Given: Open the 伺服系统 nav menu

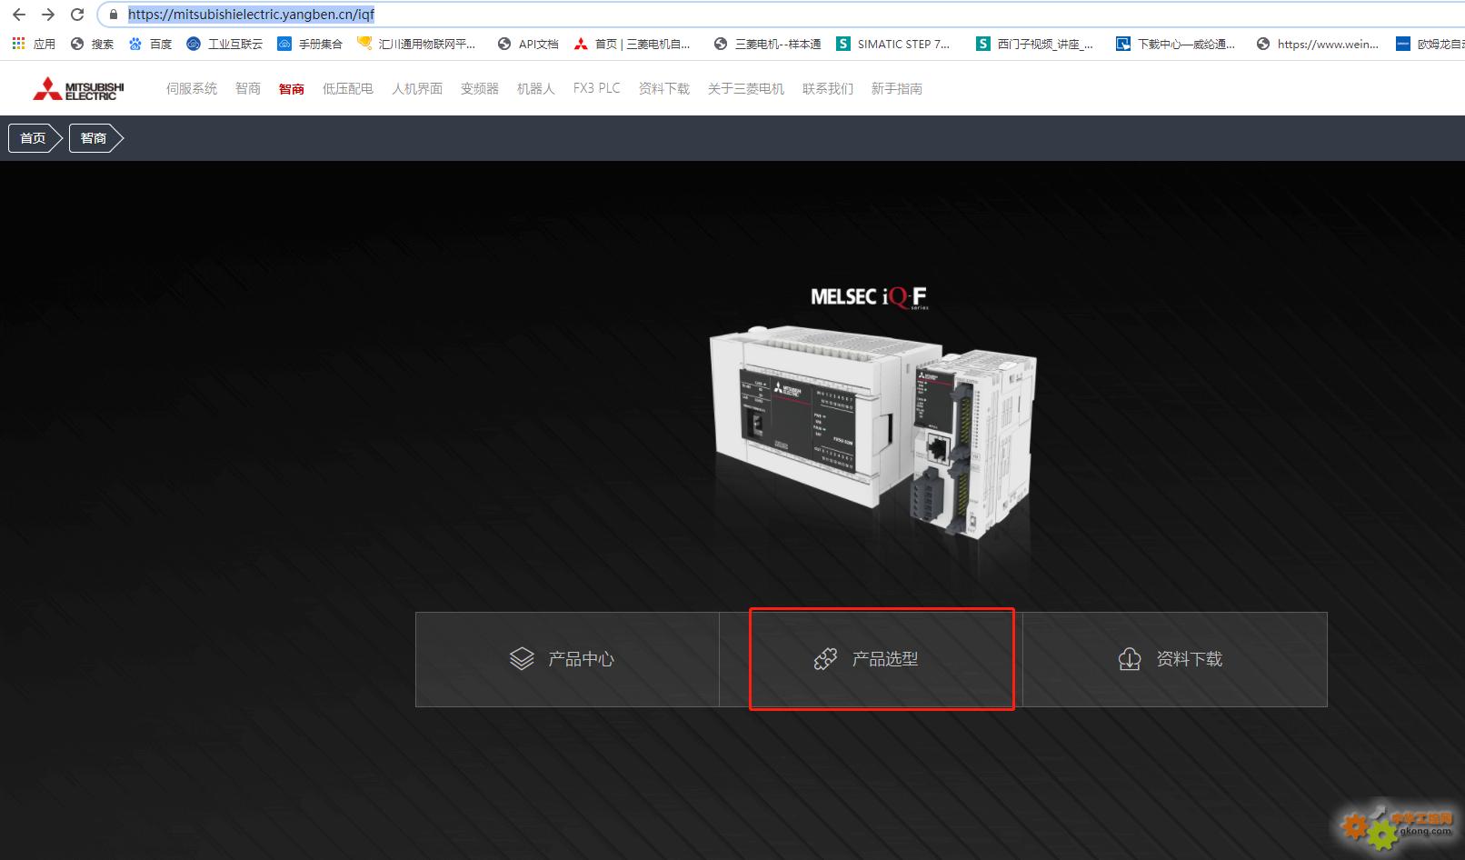Looking at the screenshot, I should point(192,88).
